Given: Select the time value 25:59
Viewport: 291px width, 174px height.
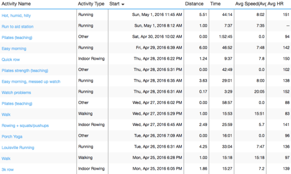Looking at the screenshot, I should point(227,125).
